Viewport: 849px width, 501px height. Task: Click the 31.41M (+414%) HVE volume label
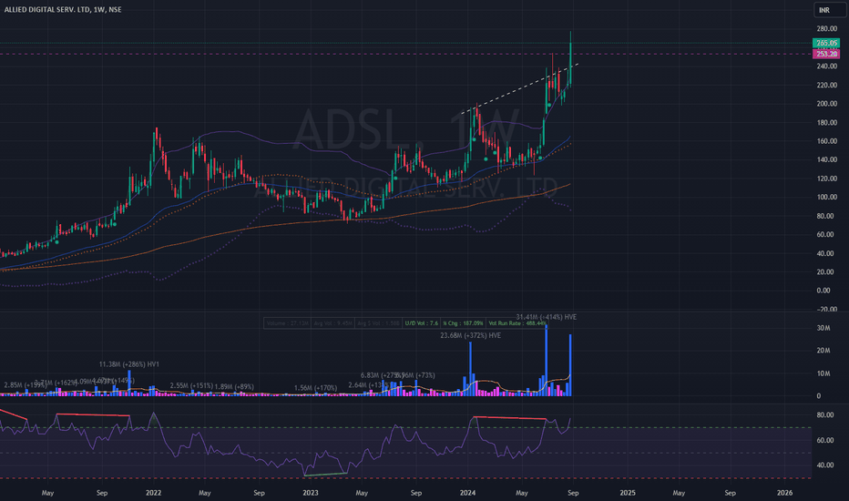pyautogui.click(x=546, y=317)
